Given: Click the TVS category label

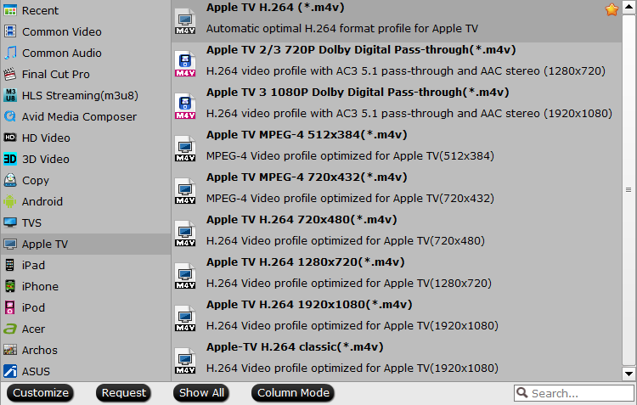Looking at the screenshot, I should pyautogui.click(x=31, y=223).
